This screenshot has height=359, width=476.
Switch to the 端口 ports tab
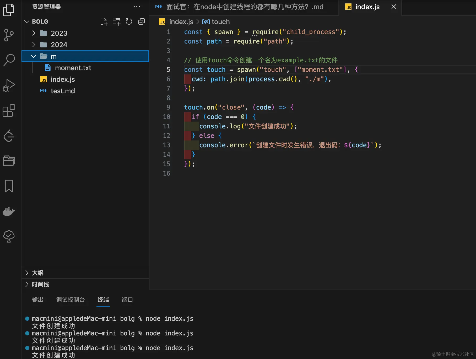(x=127, y=300)
